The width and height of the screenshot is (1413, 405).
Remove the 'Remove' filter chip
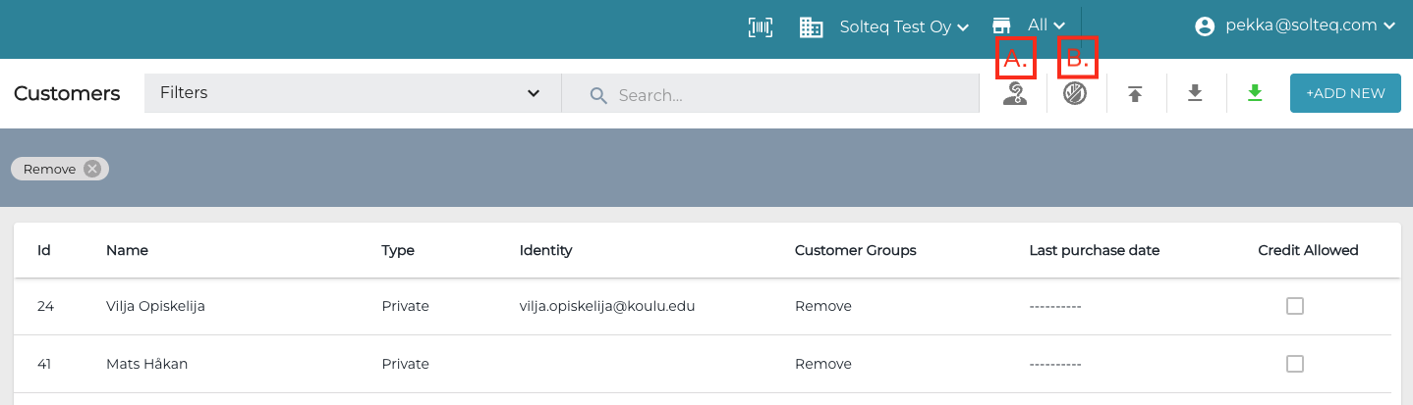[92, 169]
